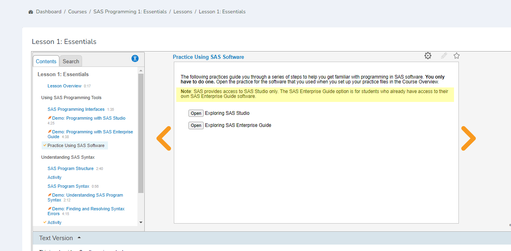The height and width of the screenshot is (251, 511).
Task: Go to previous page with left arrow
Action: (x=164, y=138)
